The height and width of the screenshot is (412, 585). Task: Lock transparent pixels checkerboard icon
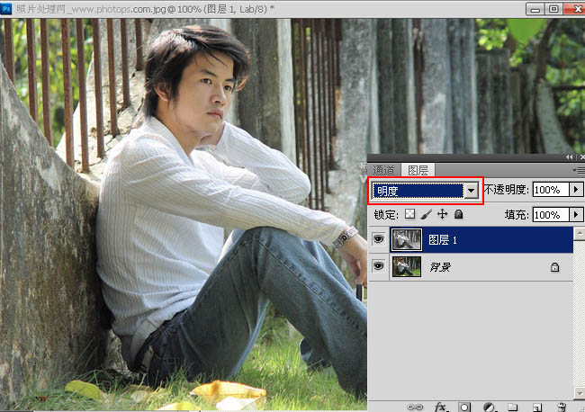410,214
